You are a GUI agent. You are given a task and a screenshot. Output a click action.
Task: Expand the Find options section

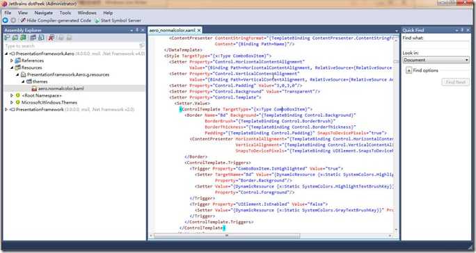pyautogui.click(x=409, y=70)
